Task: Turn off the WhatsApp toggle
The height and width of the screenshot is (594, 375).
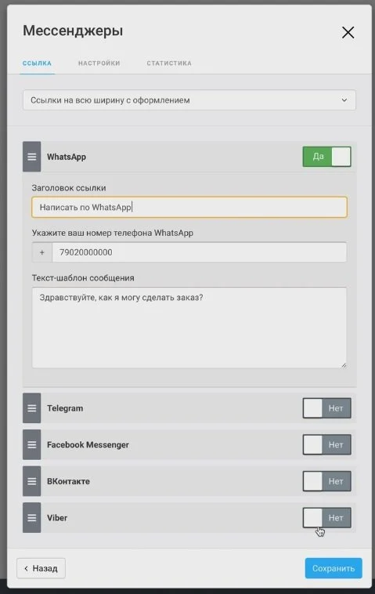Action: pyautogui.click(x=326, y=157)
